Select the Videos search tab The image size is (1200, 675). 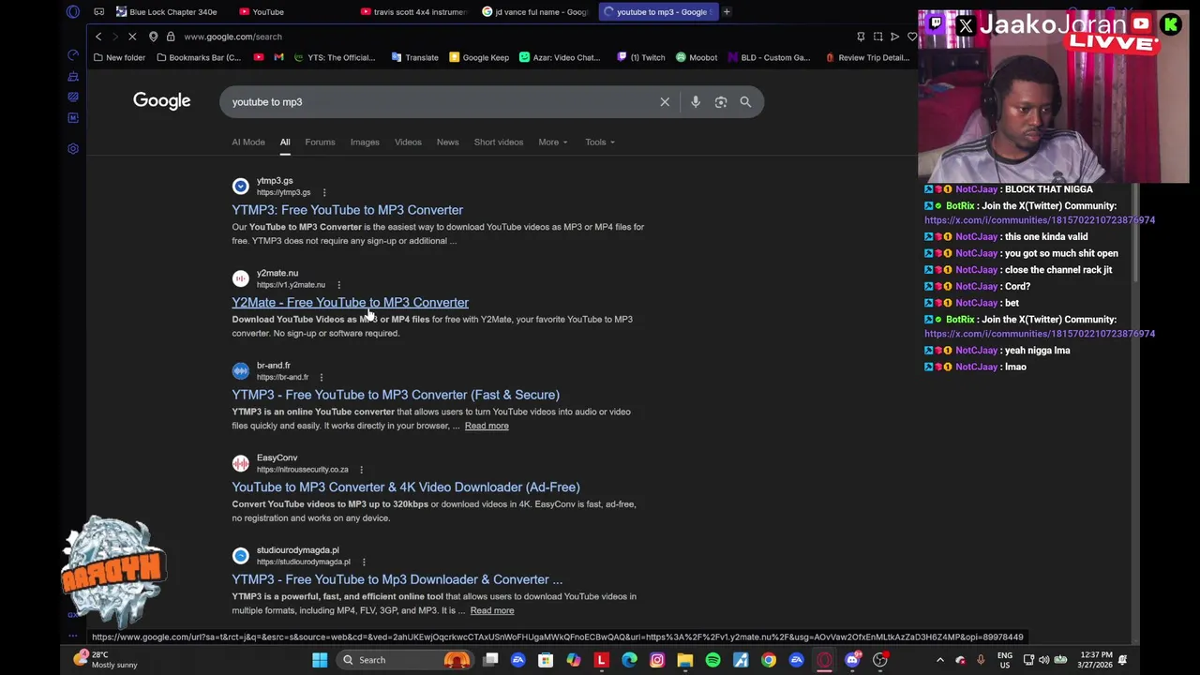(x=408, y=142)
